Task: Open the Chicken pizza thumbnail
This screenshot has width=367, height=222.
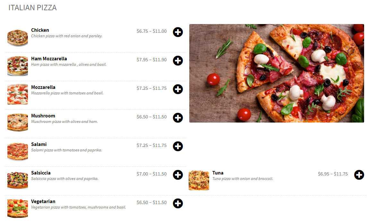Action: point(18,38)
